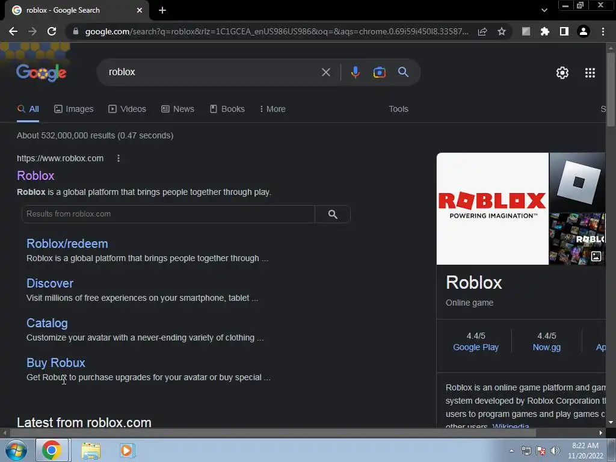
Task: Select the All results tab
Action: [x=28, y=109]
